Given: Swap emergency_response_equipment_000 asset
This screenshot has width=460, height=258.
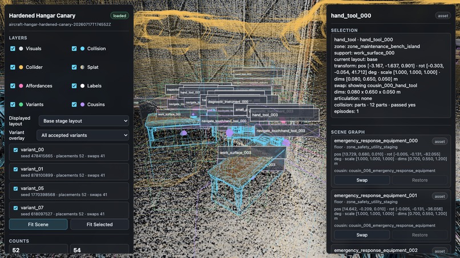Looking at the screenshot, I should tap(362, 180).
